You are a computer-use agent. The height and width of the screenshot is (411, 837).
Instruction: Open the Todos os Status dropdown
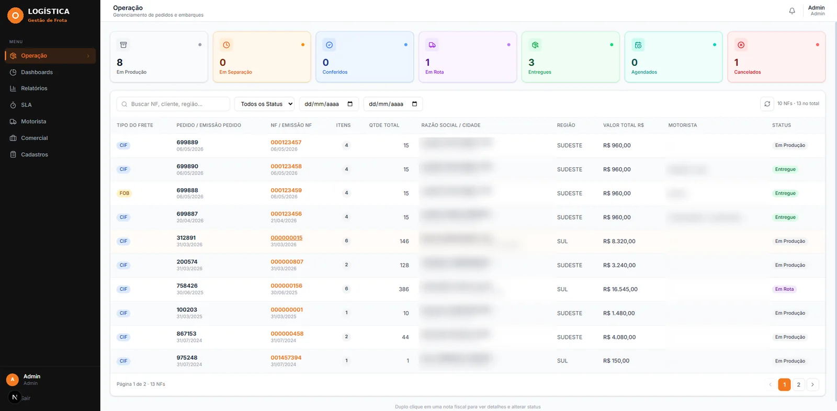(x=264, y=104)
